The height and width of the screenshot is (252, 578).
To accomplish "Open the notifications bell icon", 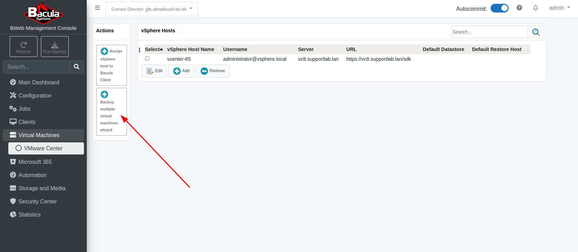I will point(536,8).
